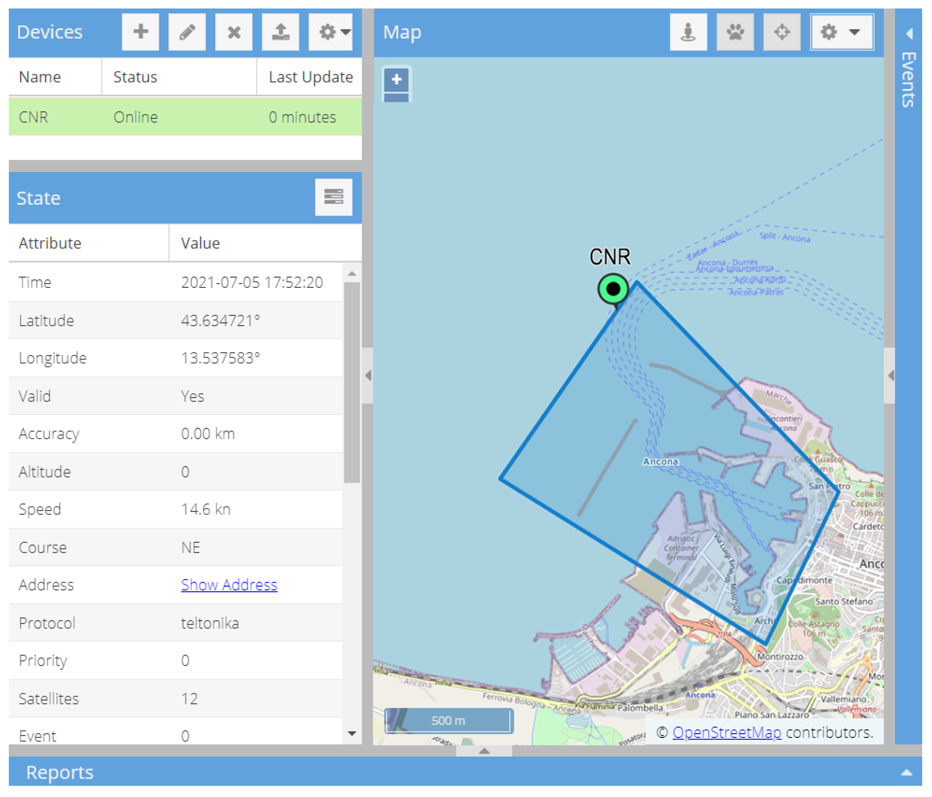Open the OpenStreetMap attribution link
932x797 pixels.
tap(727, 732)
